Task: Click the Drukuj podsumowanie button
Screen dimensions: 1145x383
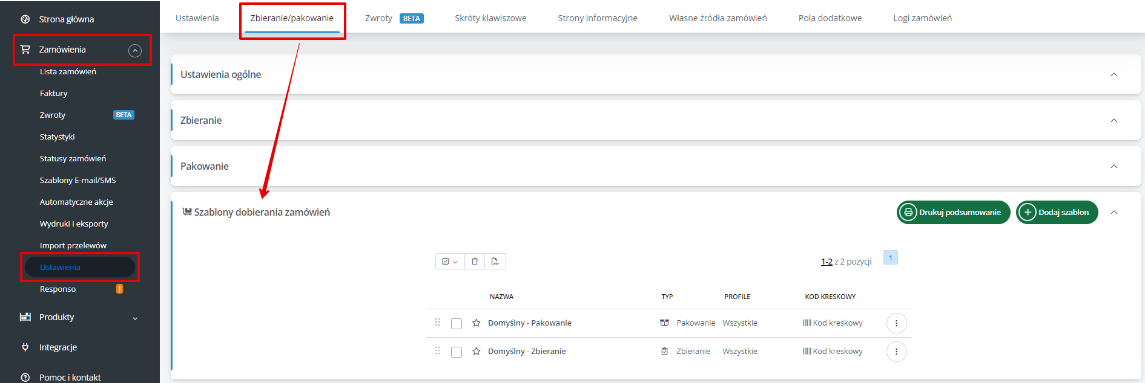Action: tap(954, 212)
